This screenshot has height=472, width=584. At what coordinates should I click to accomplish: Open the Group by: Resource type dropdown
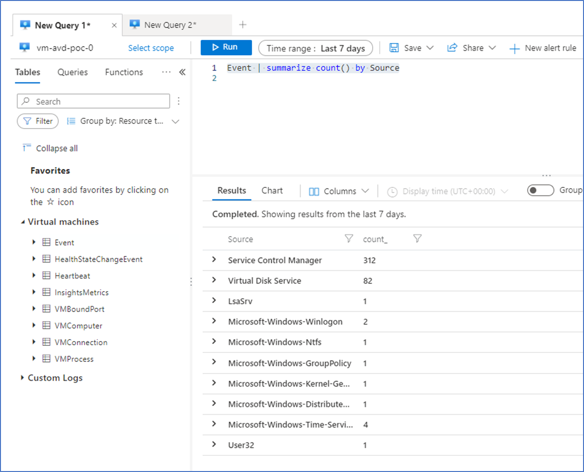123,121
